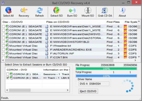Click disc icon on Track - 1 drive row
The height and width of the screenshot is (101, 142).
point(11,78)
